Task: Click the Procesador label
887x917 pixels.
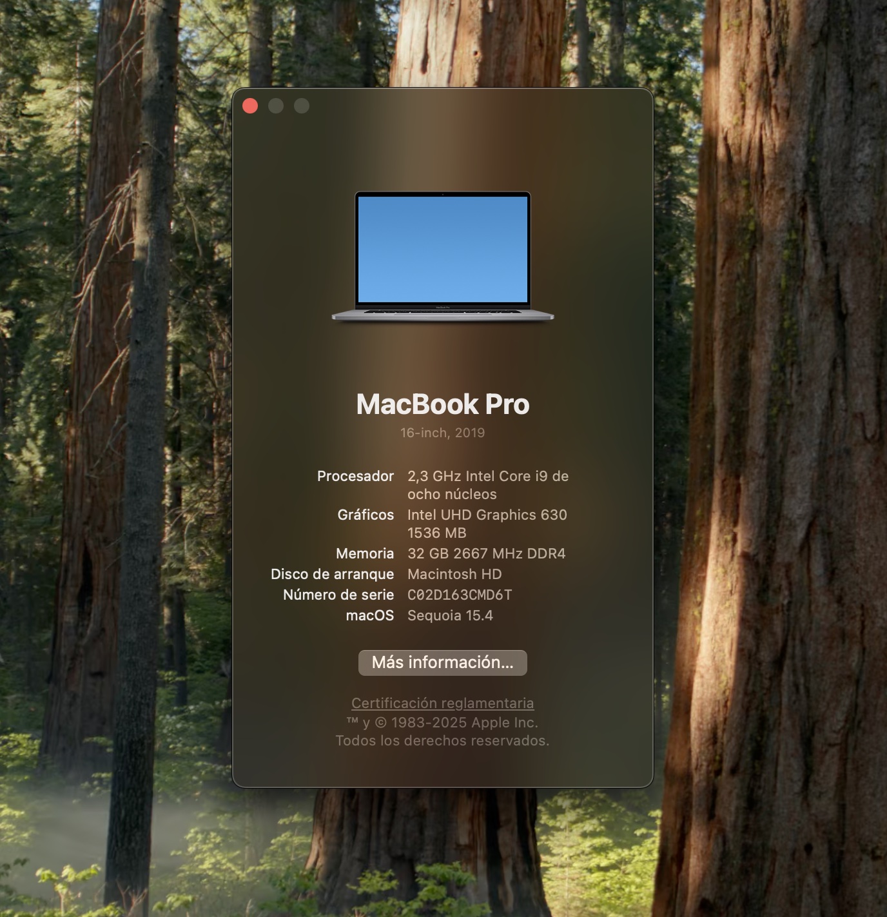Action: tap(355, 476)
